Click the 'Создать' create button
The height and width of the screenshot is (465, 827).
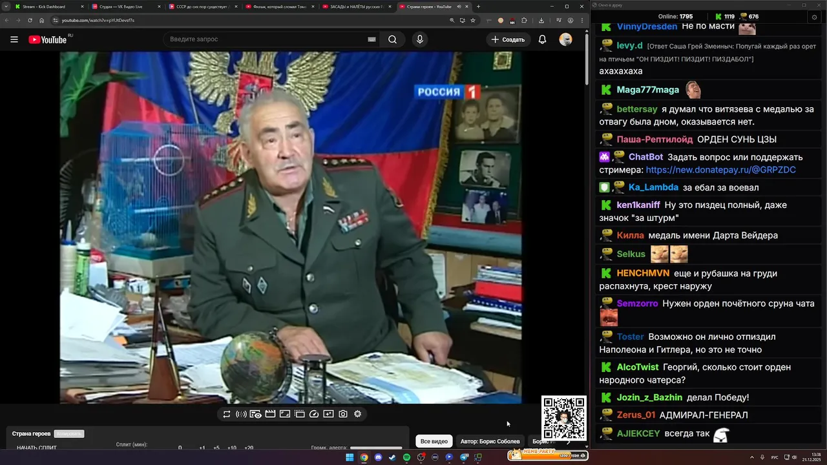click(x=508, y=39)
